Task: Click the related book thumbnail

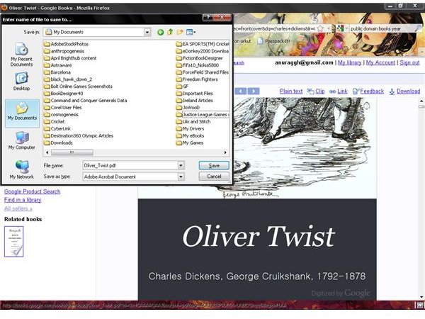Action: coord(14,242)
